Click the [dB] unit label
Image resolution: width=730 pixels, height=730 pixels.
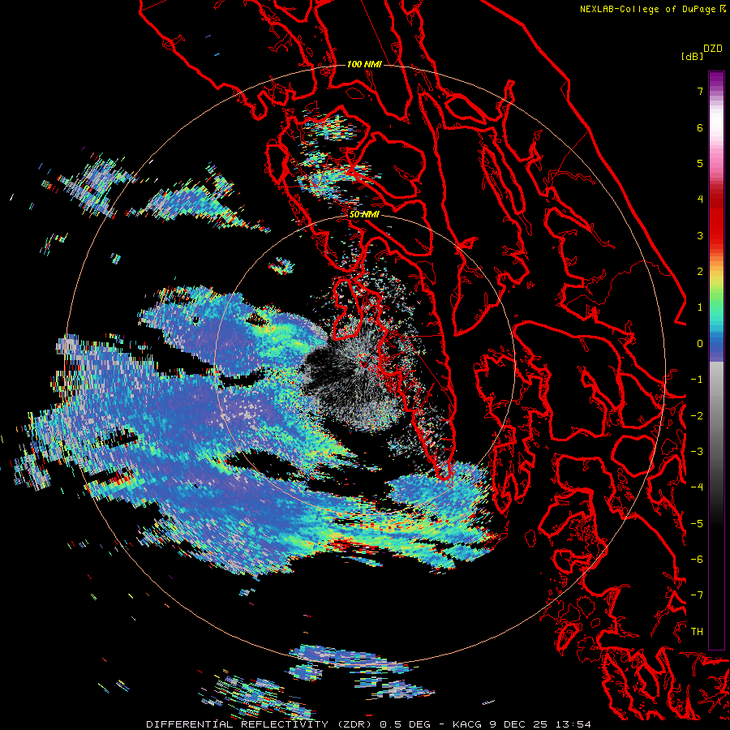[693, 56]
